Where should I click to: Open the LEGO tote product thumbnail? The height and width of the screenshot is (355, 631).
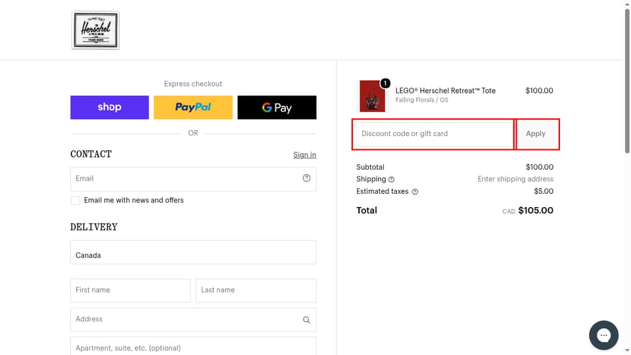(x=372, y=96)
